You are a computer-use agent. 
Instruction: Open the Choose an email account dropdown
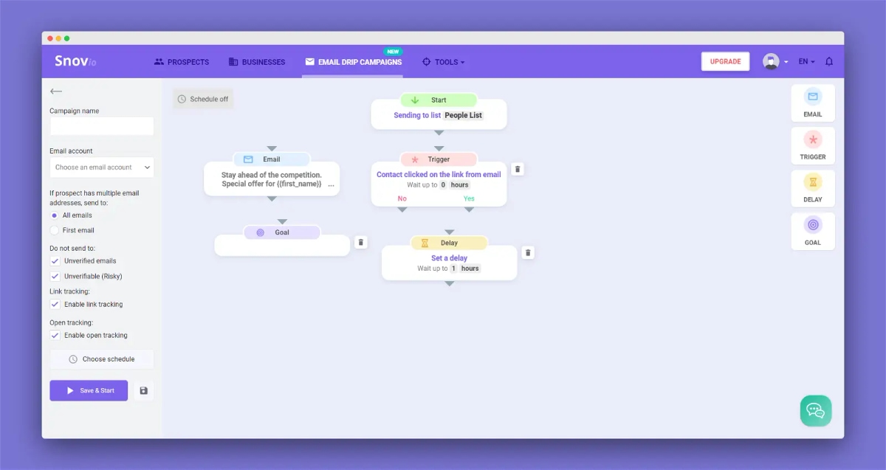tap(102, 167)
